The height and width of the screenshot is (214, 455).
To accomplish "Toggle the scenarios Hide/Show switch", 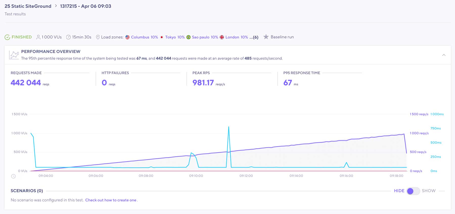I will click(413, 191).
